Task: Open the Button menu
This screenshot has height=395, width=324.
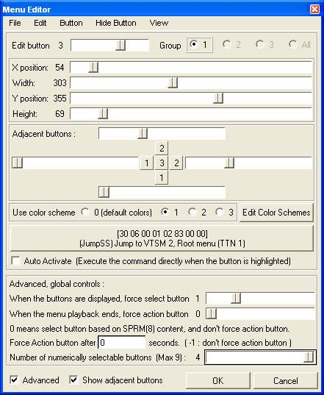Action: click(x=71, y=23)
